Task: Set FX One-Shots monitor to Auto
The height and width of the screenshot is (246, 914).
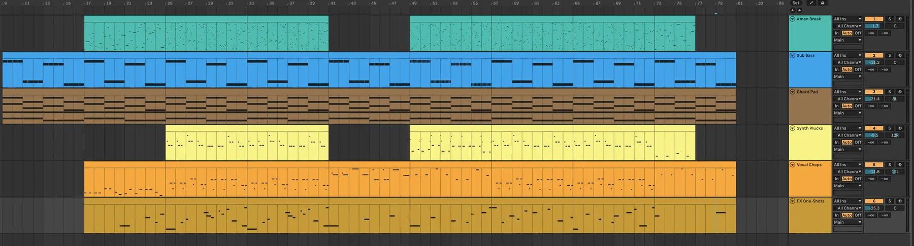Action: [847, 215]
